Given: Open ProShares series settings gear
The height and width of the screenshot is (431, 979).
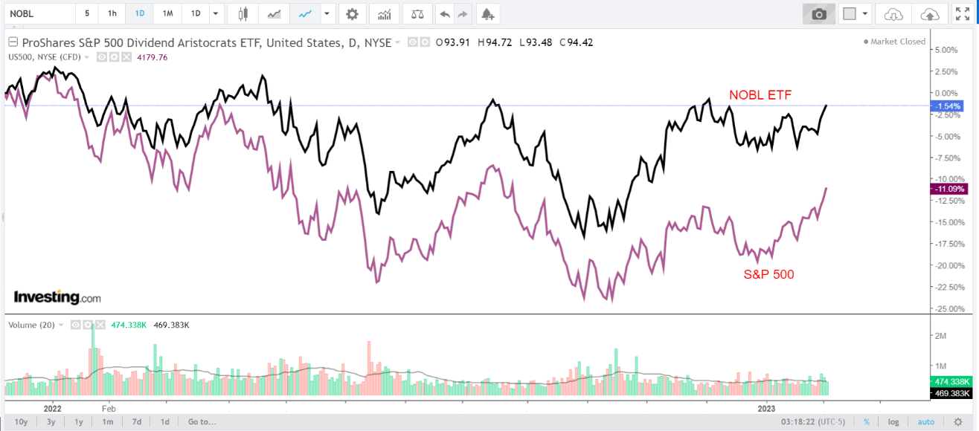Looking at the screenshot, I should (x=424, y=42).
